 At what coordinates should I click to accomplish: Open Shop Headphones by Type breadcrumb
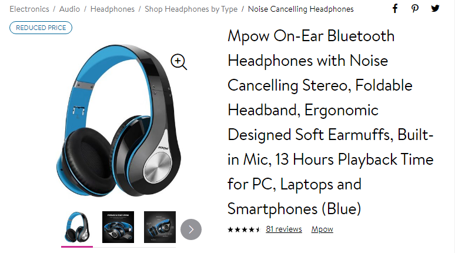click(x=191, y=9)
